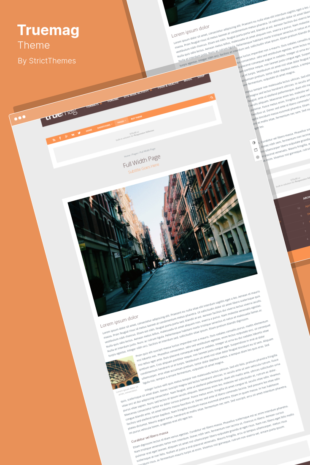Open the Twitter bird icon
The width and height of the screenshot is (310, 465).
(79, 133)
